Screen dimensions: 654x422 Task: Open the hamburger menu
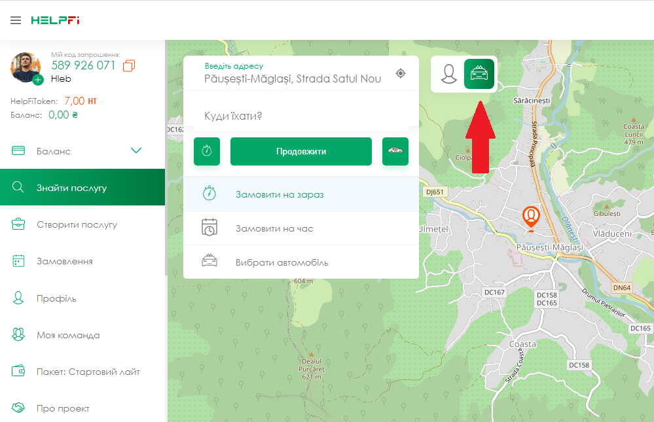click(16, 20)
